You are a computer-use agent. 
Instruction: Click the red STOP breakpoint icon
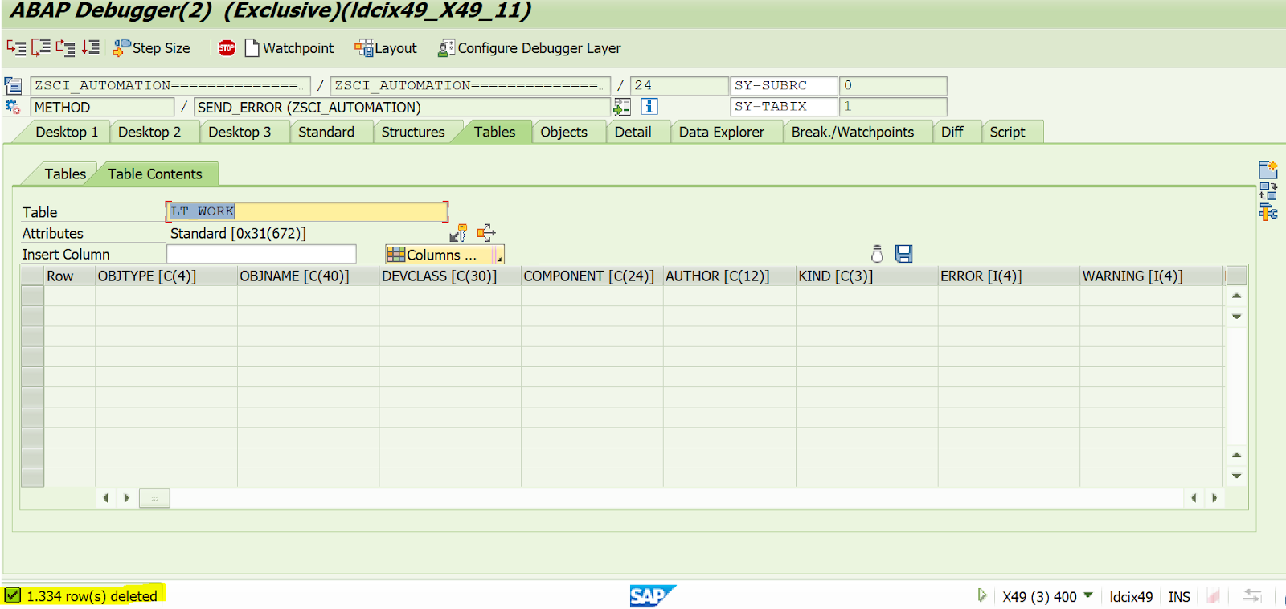[227, 48]
